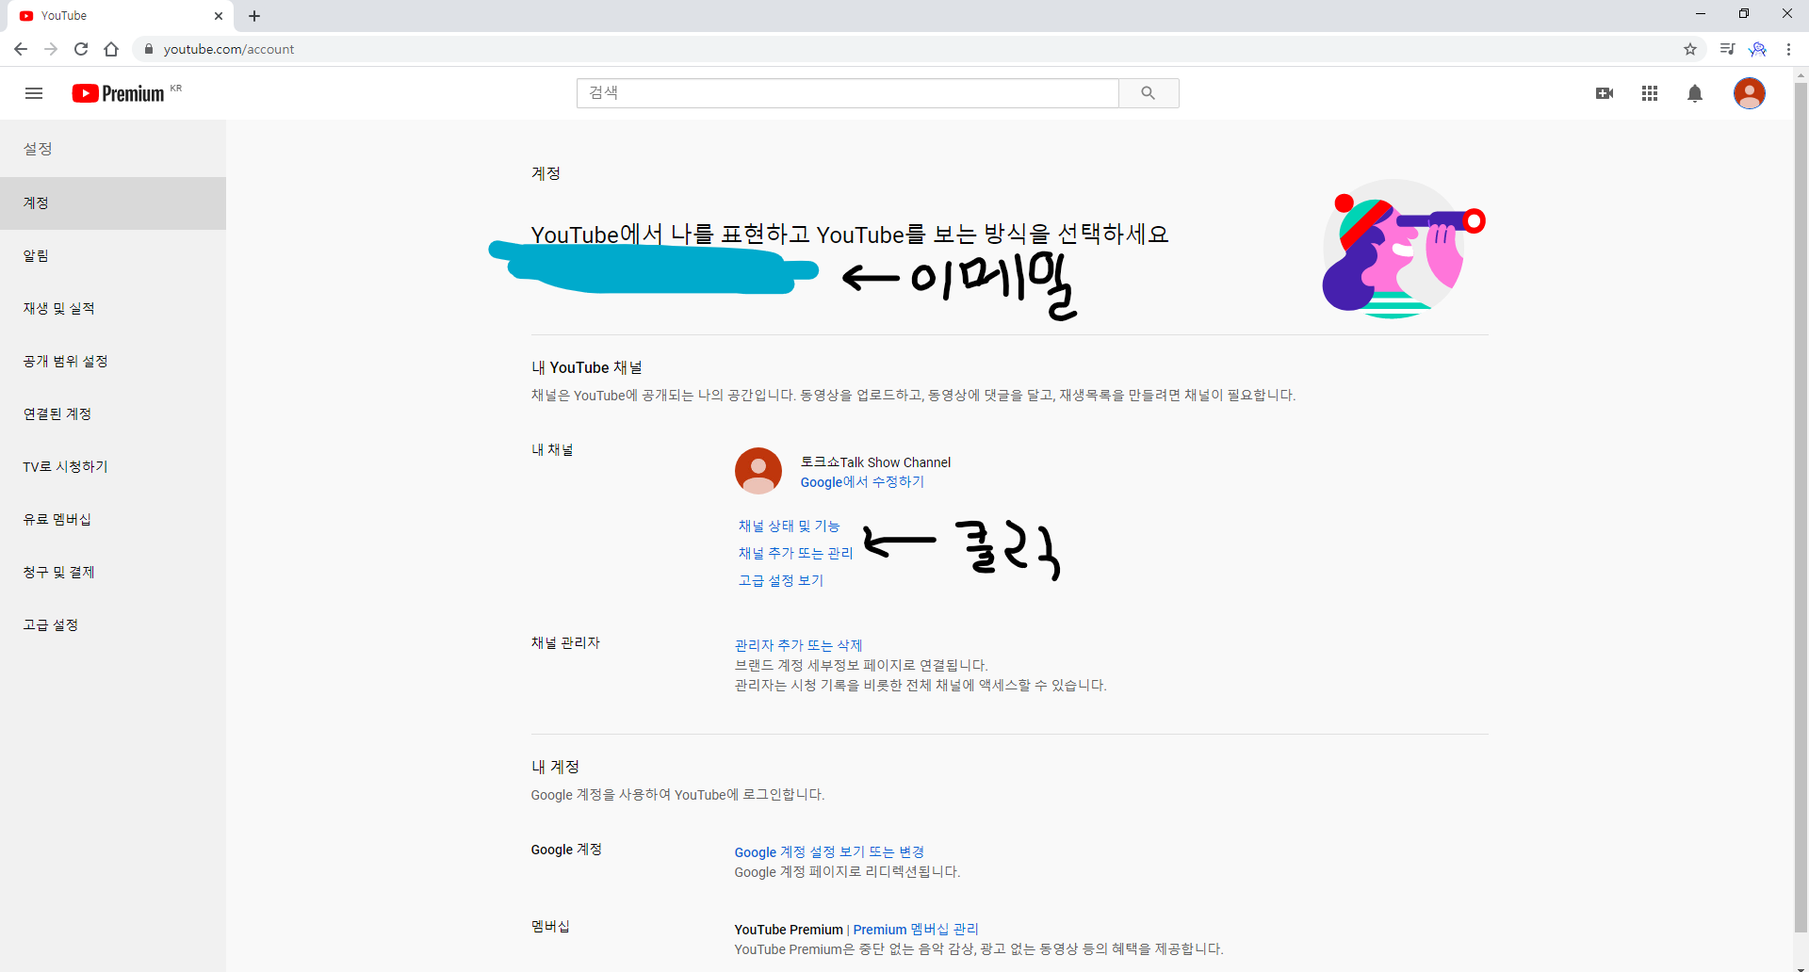This screenshot has height=972, width=1809.
Task: Open the account avatar menu
Action: (x=1750, y=93)
